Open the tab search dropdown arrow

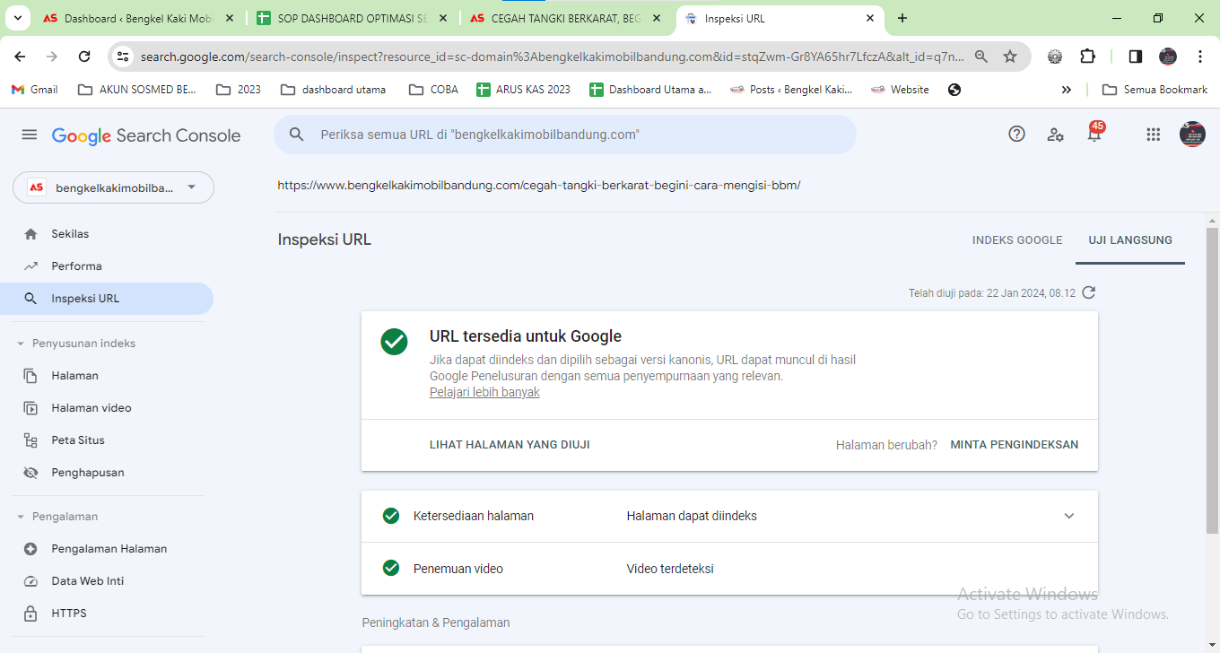(x=17, y=18)
